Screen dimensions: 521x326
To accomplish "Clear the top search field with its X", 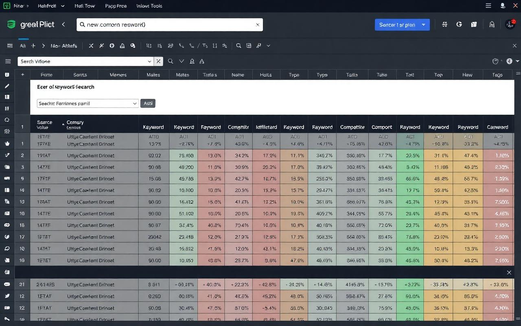I will point(257,25).
